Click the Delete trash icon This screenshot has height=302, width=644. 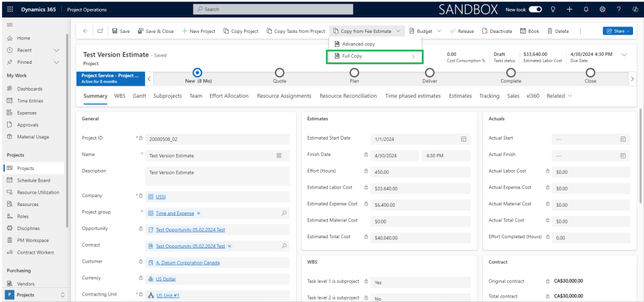(558, 31)
